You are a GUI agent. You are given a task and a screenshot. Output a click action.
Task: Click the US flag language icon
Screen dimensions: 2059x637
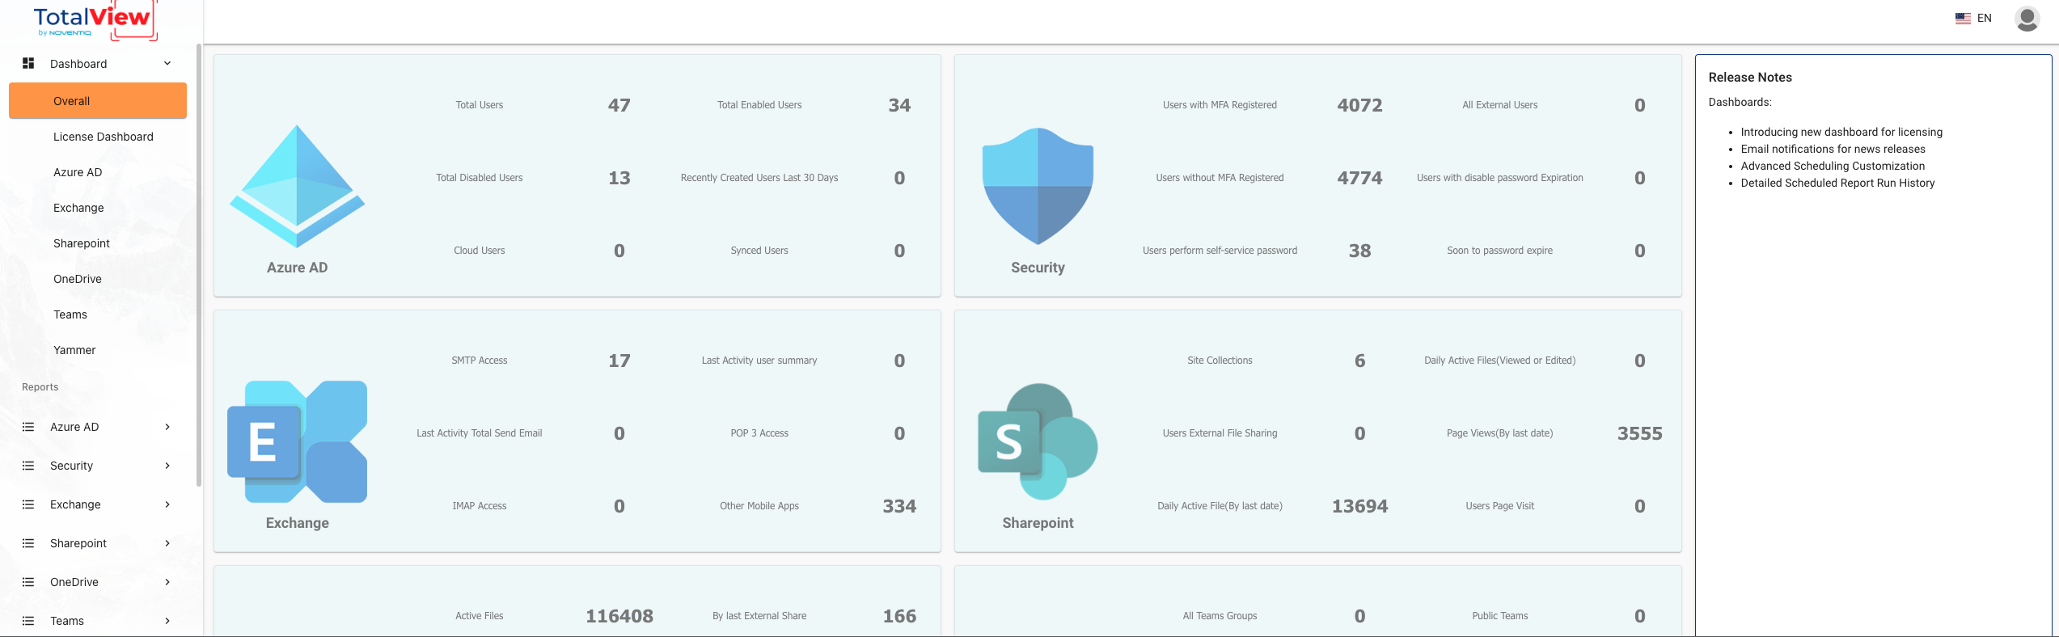[1963, 18]
